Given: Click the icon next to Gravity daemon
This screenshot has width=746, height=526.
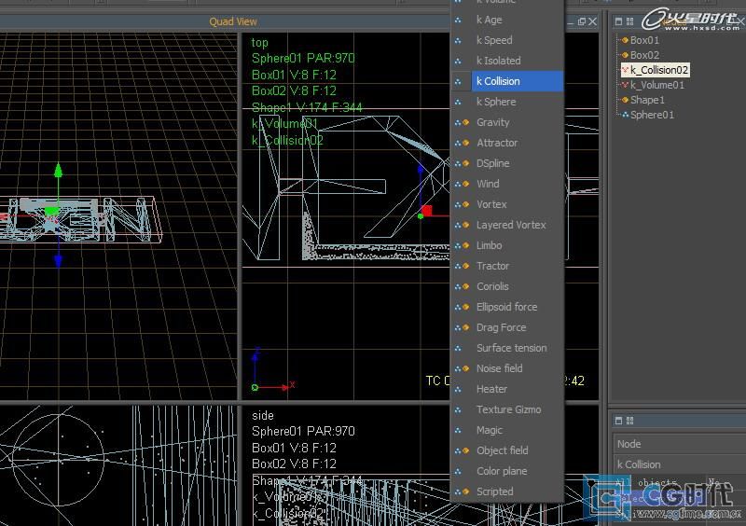Looking at the screenshot, I should tap(462, 122).
